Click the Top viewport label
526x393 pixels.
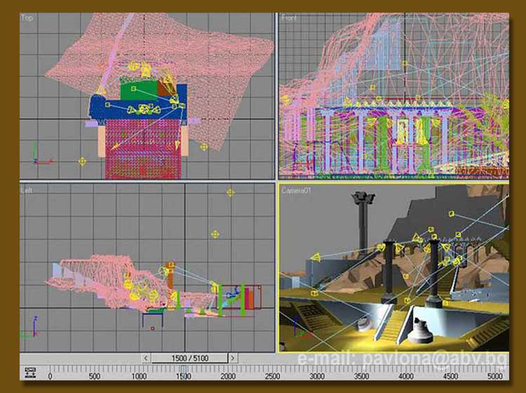pyautogui.click(x=27, y=18)
